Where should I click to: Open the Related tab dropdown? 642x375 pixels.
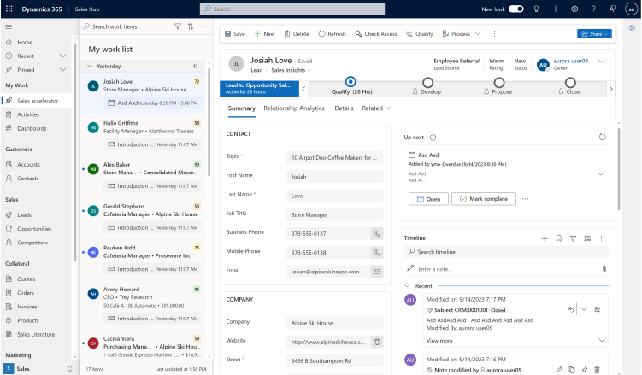[x=376, y=108]
